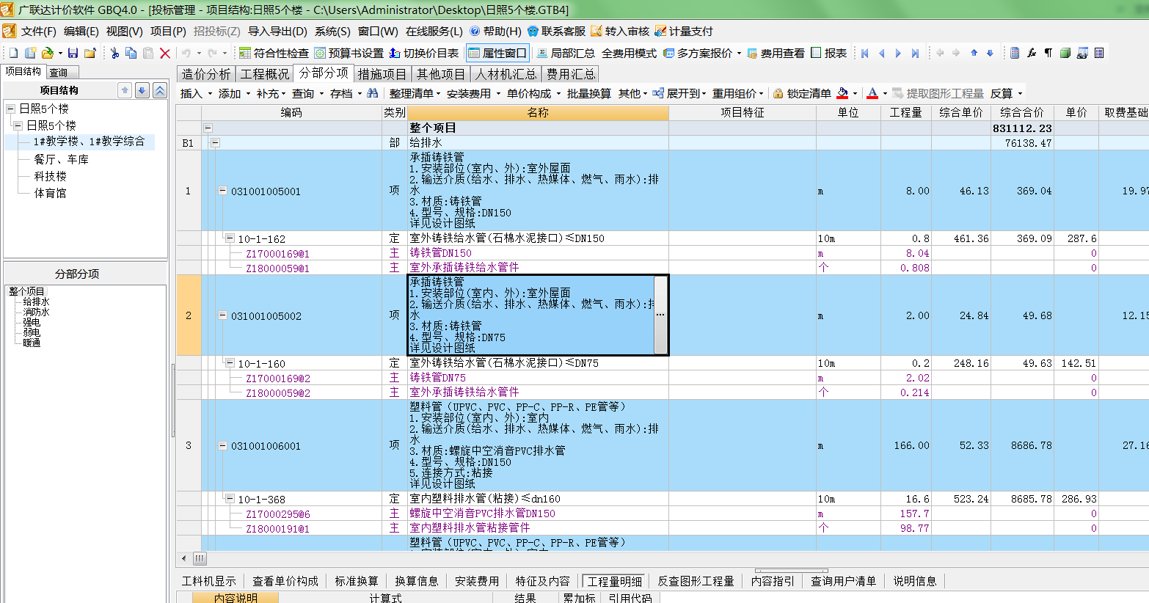Viewport: 1149px width, 603px height.
Task: Click 局部汇总 partial summary
Action: [566, 53]
